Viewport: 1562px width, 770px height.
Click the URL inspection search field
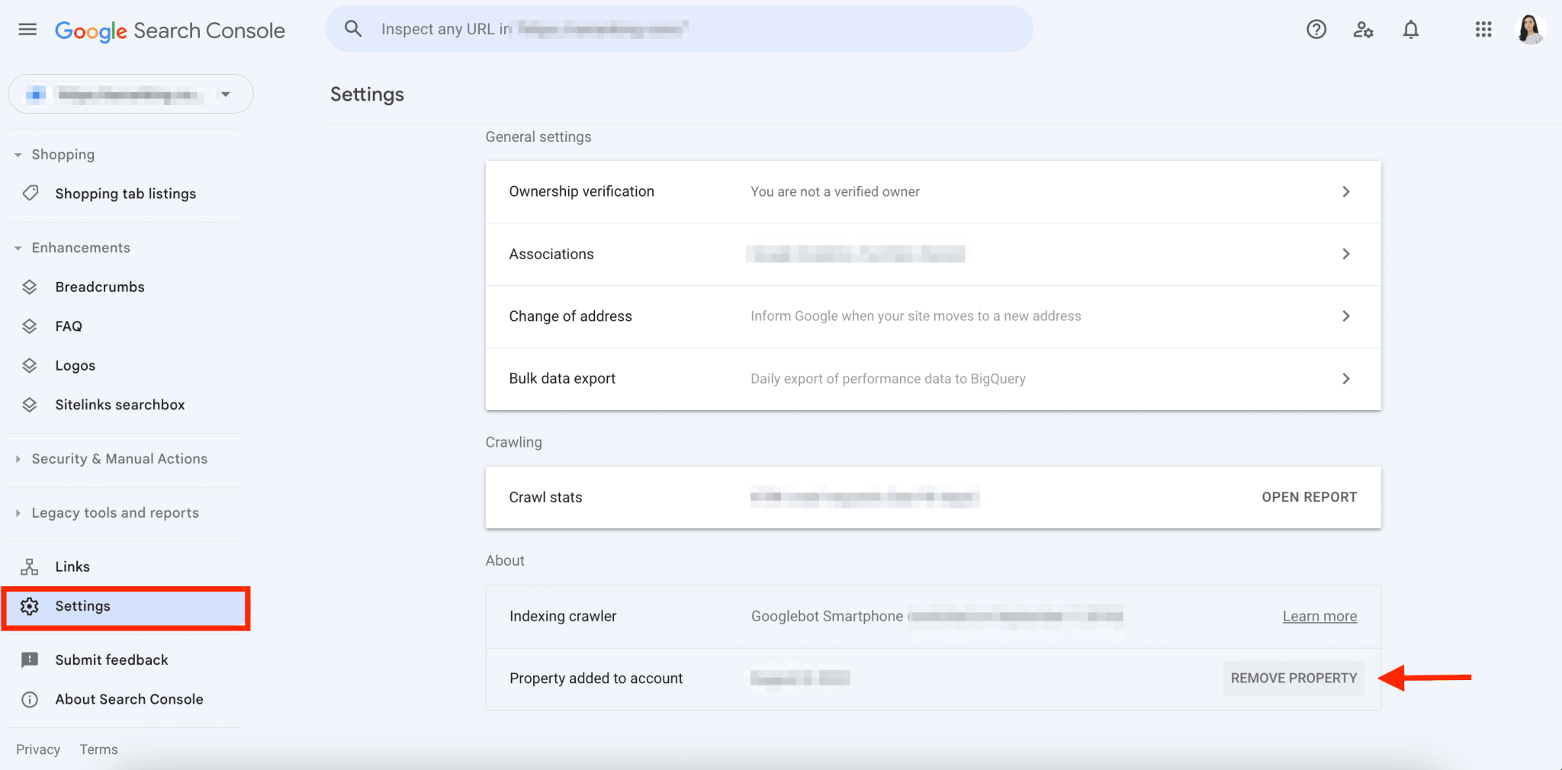pyautogui.click(x=679, y=28)
